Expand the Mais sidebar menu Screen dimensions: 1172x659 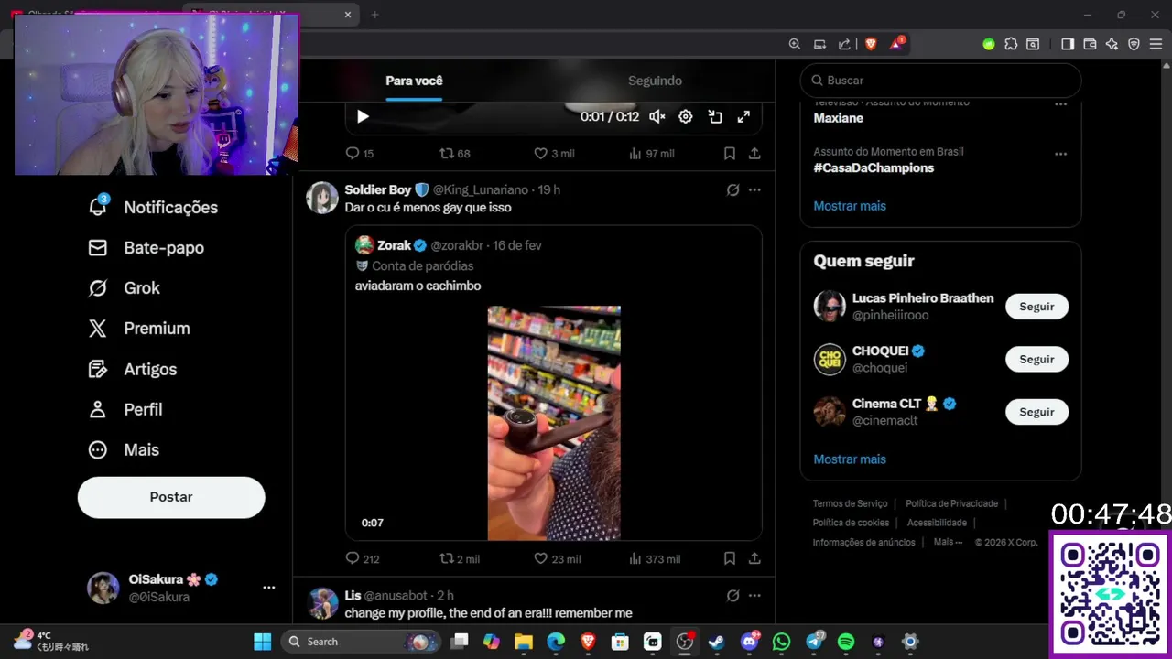pos(123,449)
